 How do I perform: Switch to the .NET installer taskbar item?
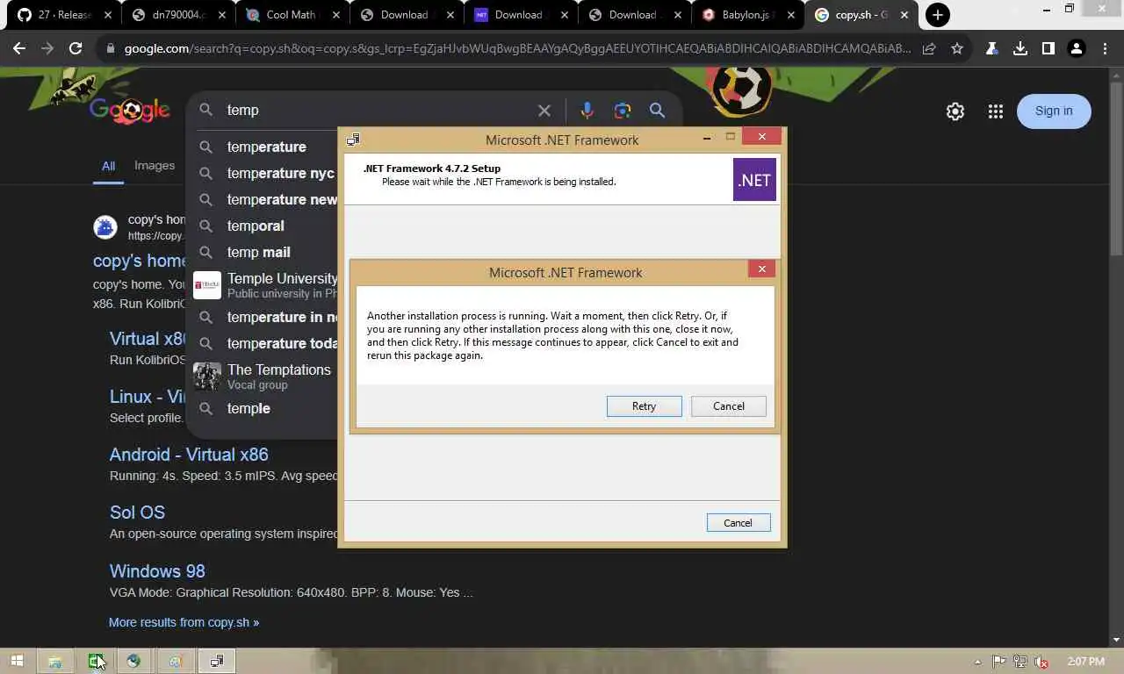[216, 661]
